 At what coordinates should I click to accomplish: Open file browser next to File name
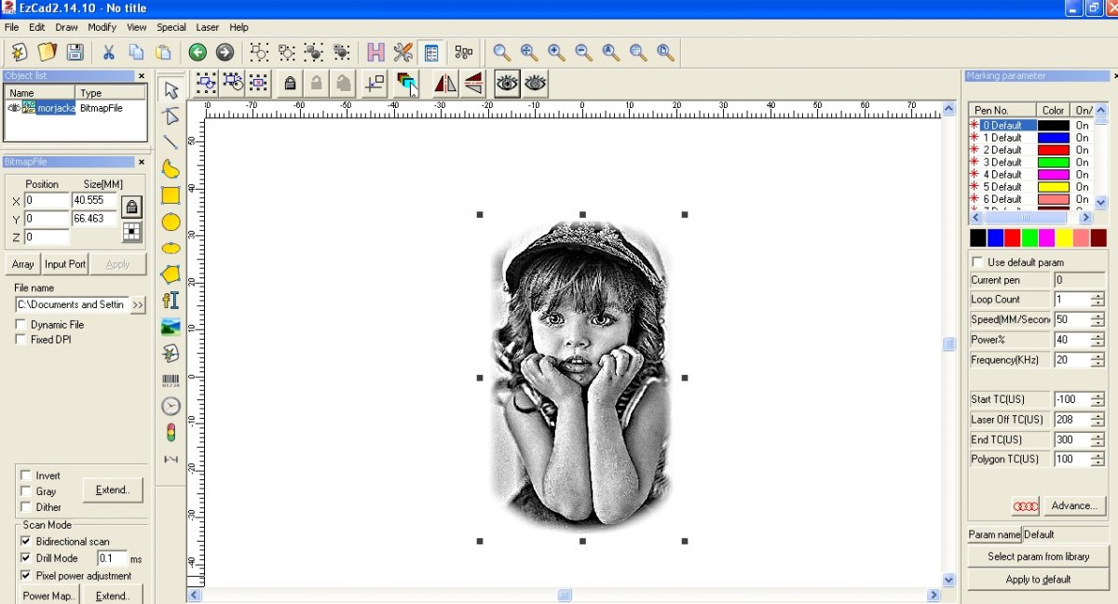(138, 305)
